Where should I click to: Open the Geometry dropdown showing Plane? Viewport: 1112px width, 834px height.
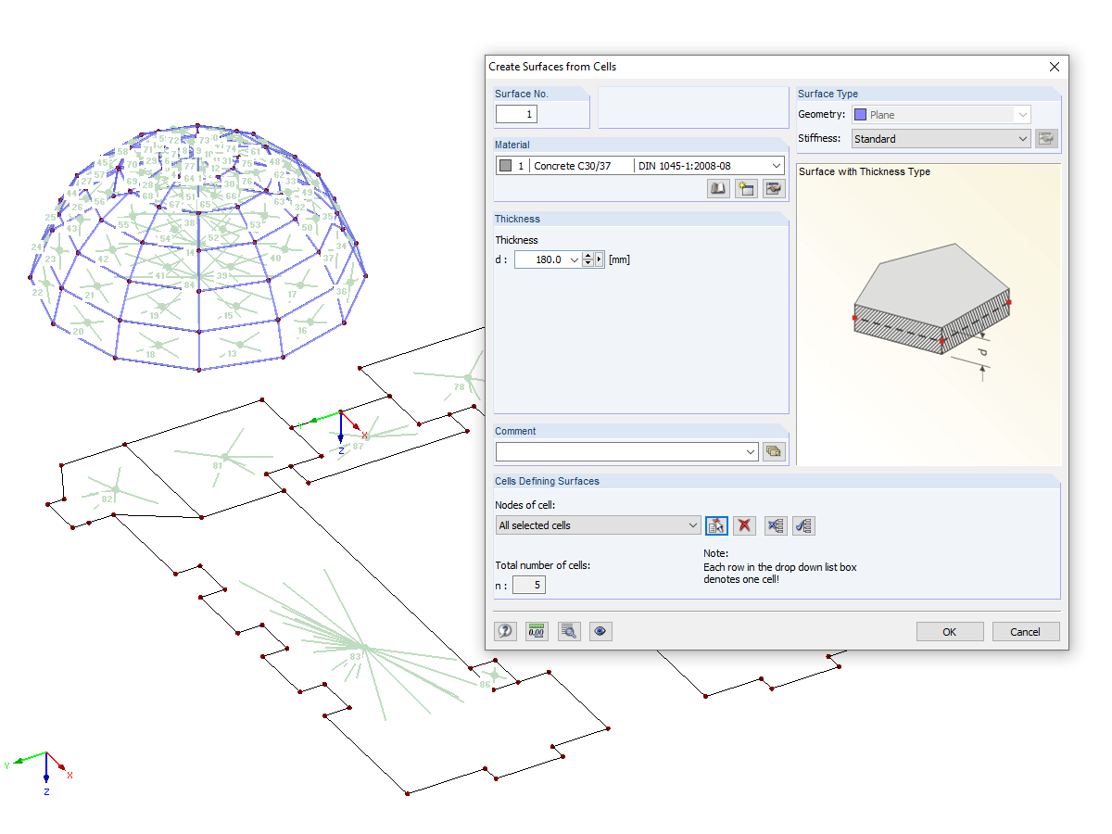(1022, 114)
